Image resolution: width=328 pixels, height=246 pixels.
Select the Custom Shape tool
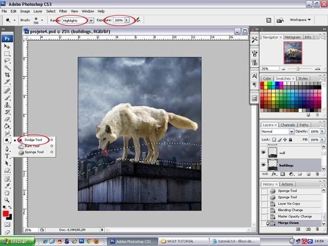7,170
